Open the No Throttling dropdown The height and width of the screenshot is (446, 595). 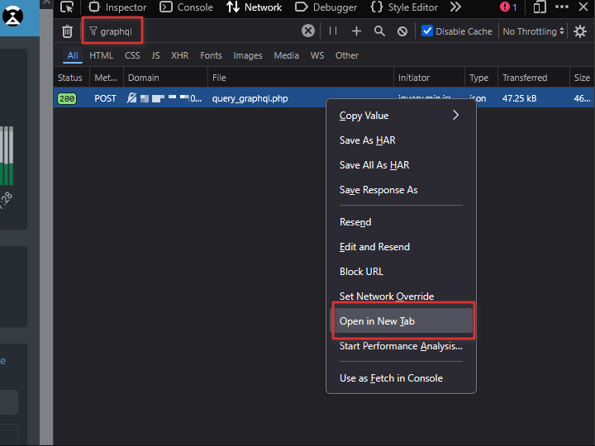tap(533, 31)
